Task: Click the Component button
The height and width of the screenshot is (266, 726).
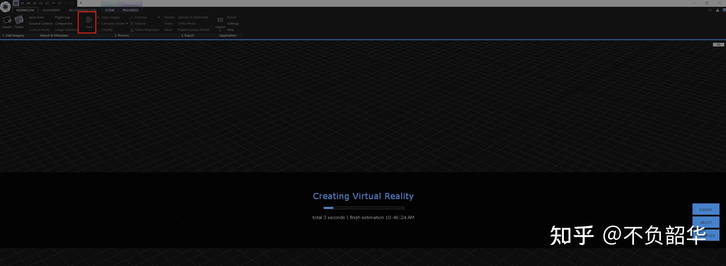Action: pyautogui.click(x=64, y=24)
